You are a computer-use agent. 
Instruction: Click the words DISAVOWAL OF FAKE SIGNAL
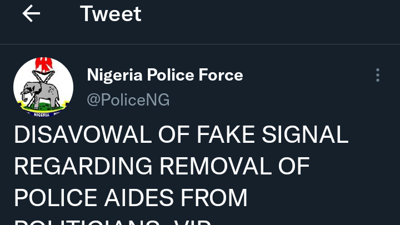[x=181, y=134]
